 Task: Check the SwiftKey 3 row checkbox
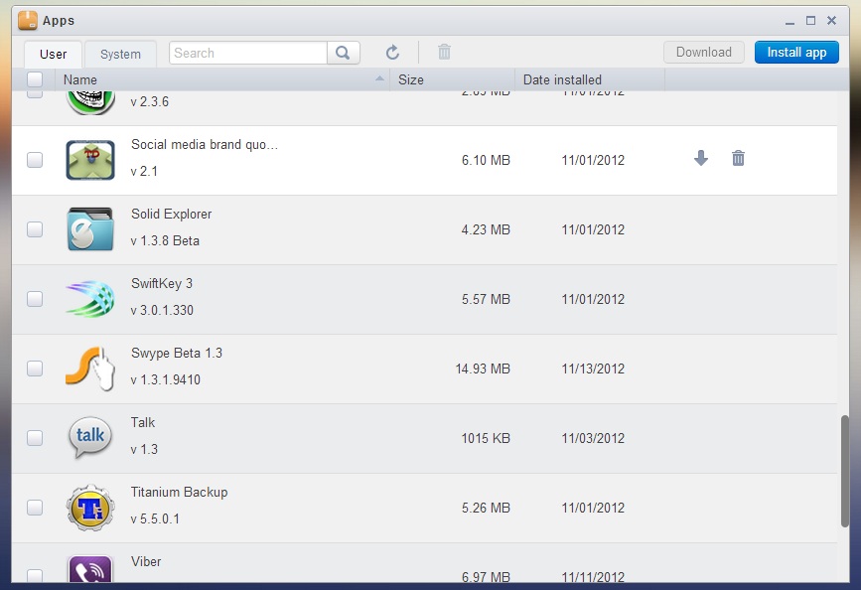35,299
